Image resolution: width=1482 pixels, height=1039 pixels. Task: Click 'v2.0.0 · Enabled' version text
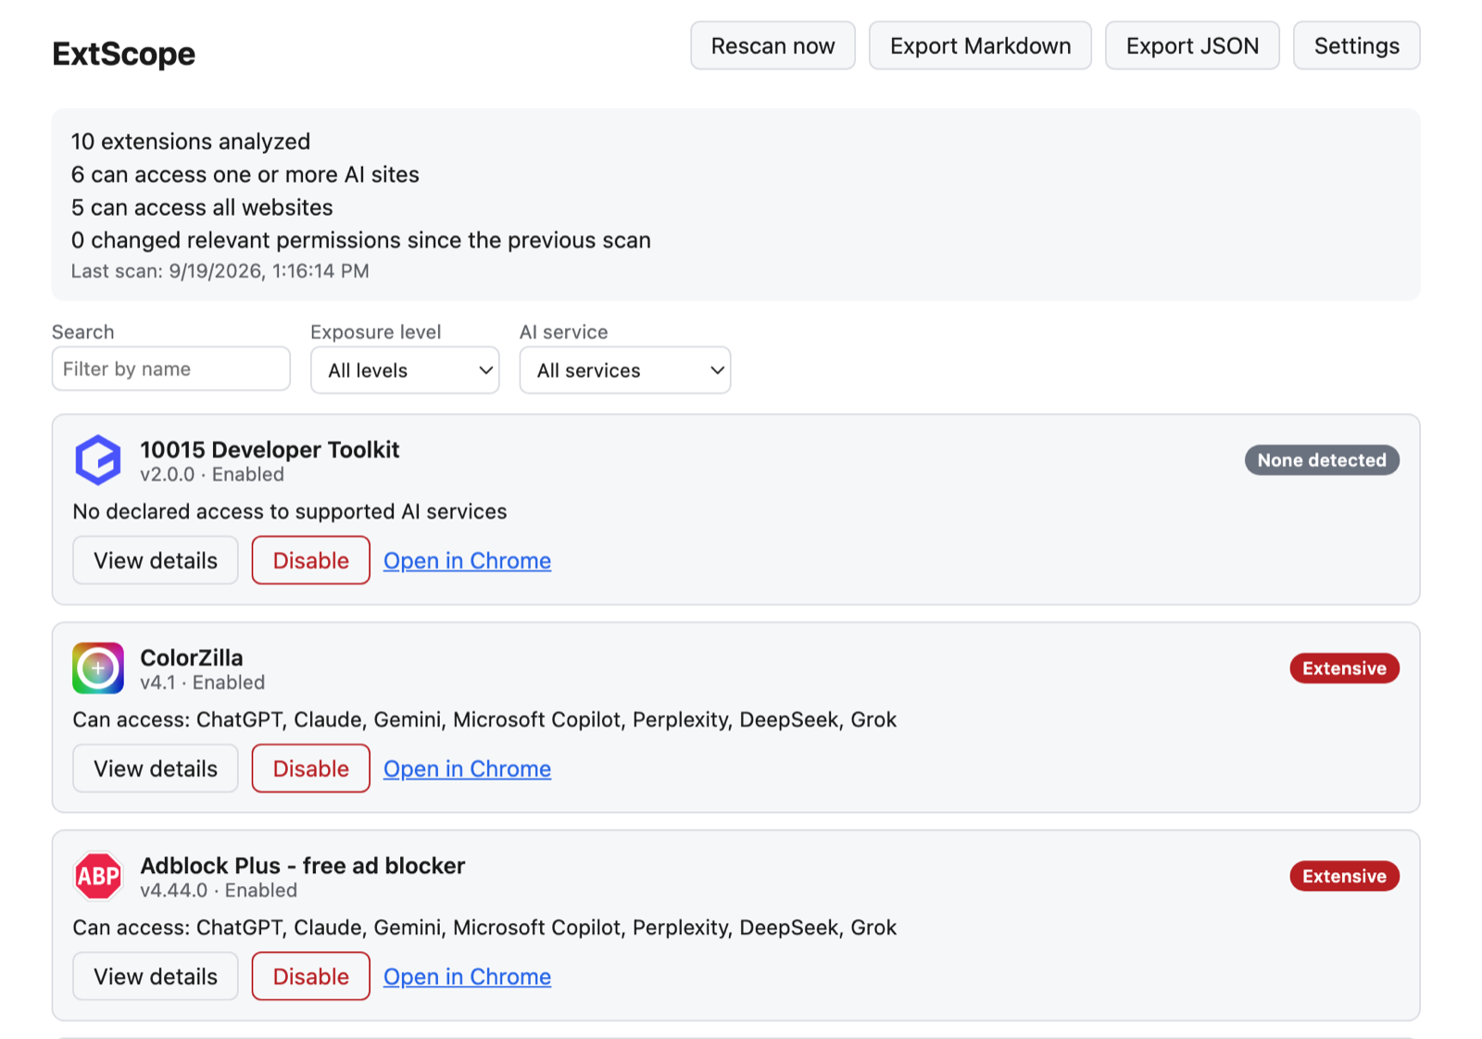click(212, 475)
